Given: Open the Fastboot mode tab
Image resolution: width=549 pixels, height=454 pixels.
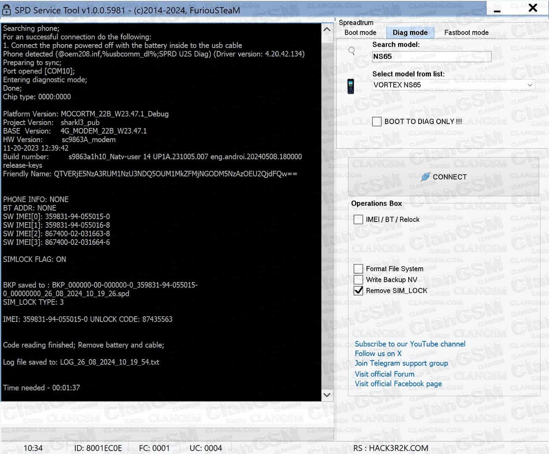Looking at the screenshot, I should [466, 32].
